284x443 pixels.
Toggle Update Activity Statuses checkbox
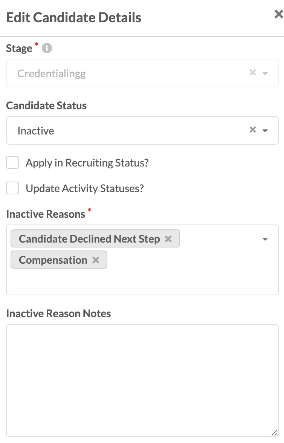pos(12,188)
